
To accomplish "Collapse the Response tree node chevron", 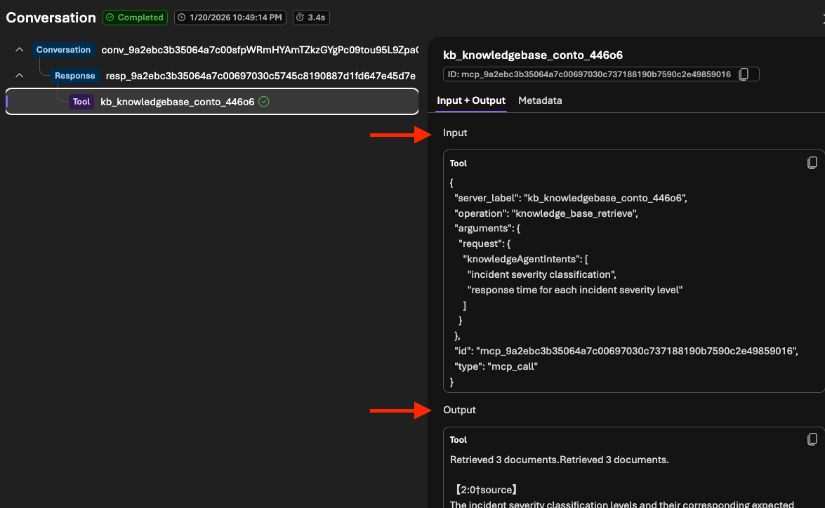I will pos(19,76).
